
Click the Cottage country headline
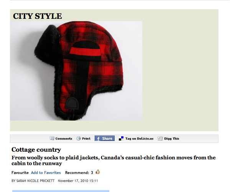(36, 150)
